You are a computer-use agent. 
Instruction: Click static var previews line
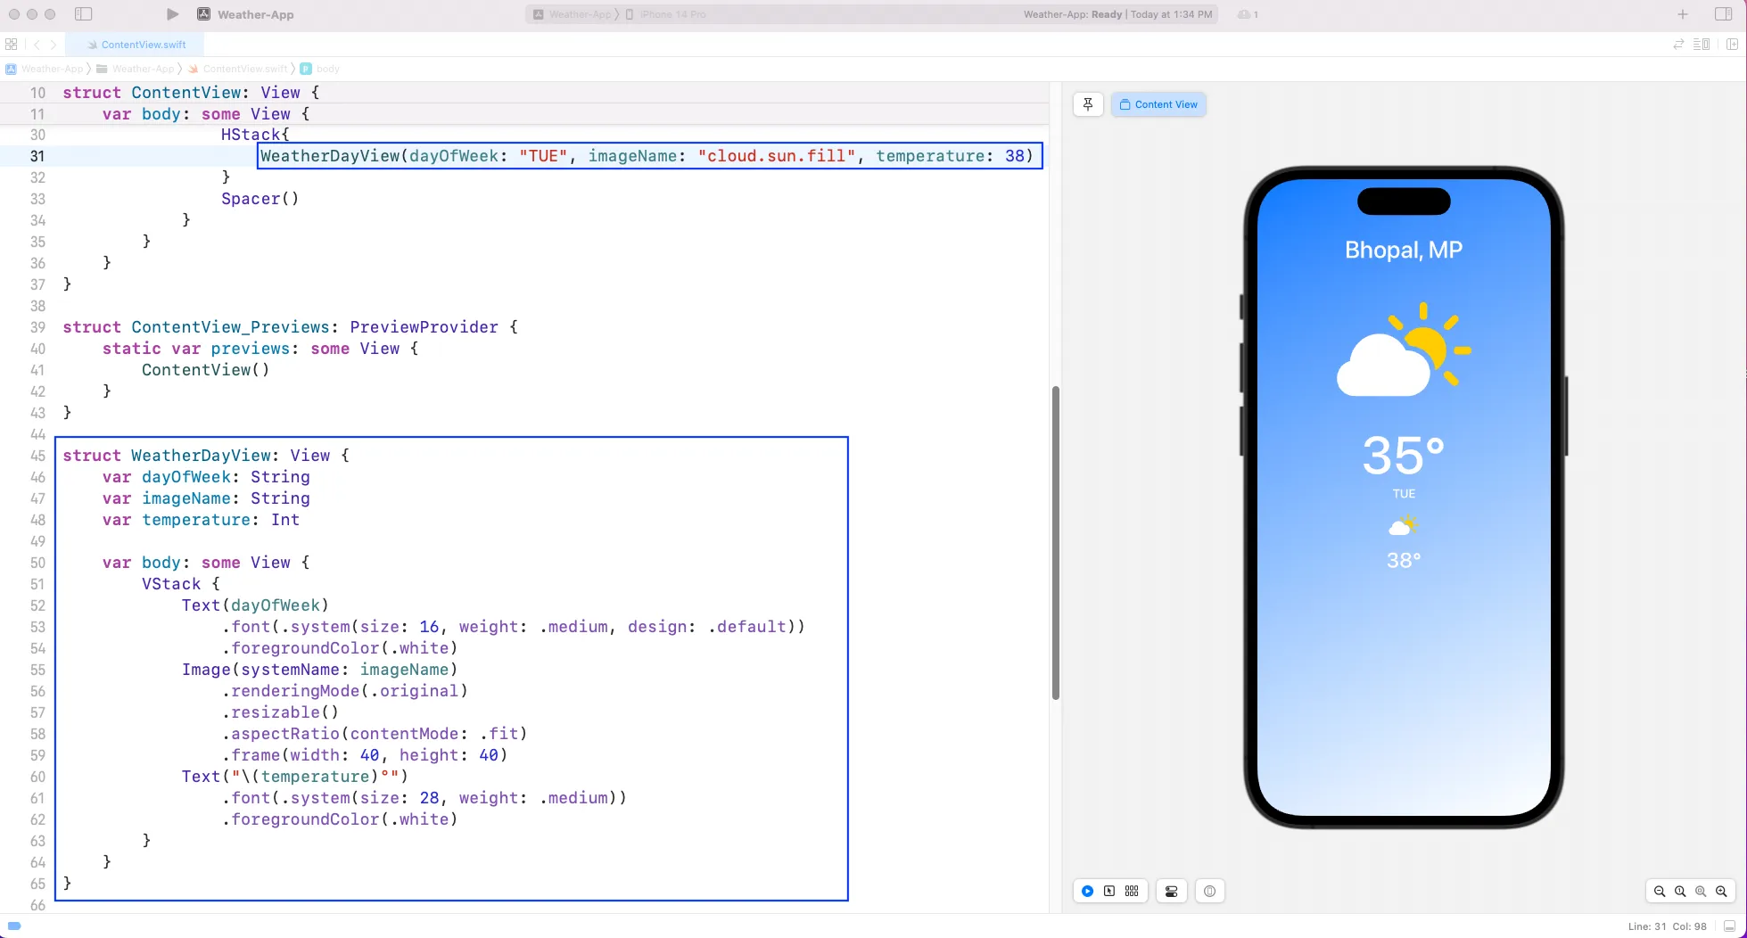click(260, 349)
